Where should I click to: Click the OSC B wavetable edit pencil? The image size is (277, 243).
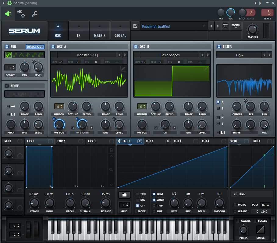click(206, 68)
